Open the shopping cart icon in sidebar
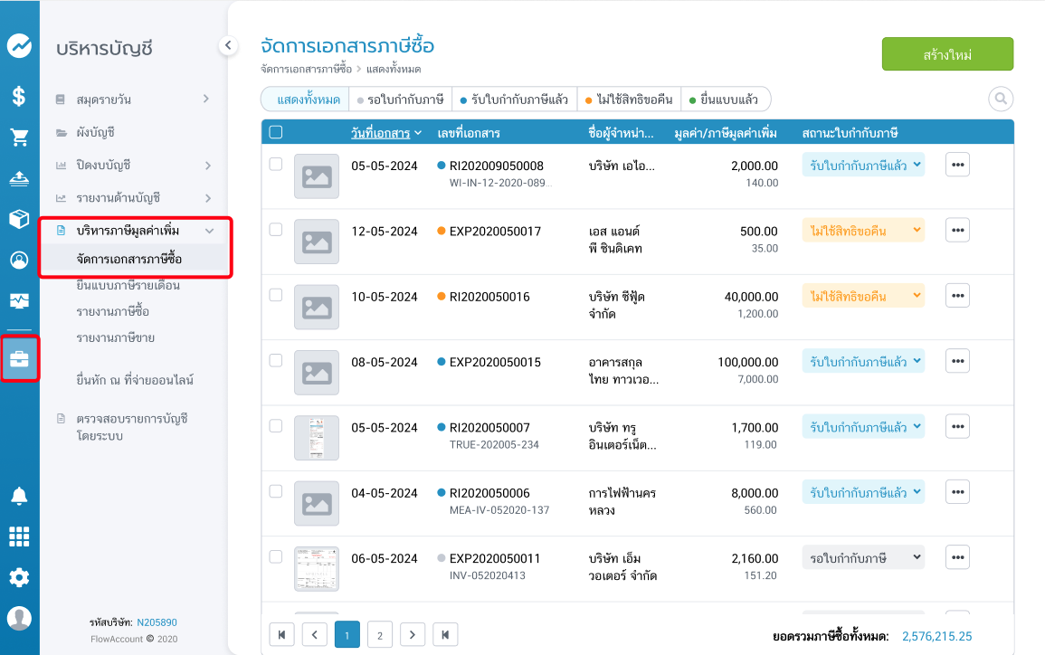Image resolution: width=1045 pixels, height=655 pixels. pyautogui.click(x=19, y=138)
